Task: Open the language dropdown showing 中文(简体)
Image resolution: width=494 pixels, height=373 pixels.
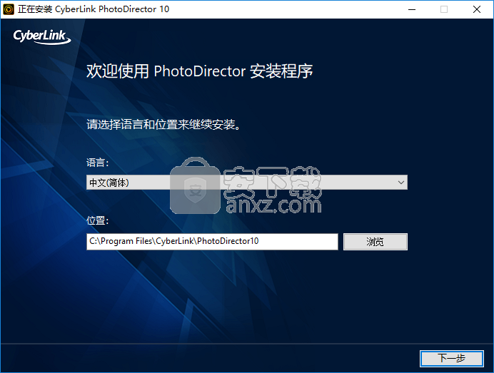Action: 247,183
